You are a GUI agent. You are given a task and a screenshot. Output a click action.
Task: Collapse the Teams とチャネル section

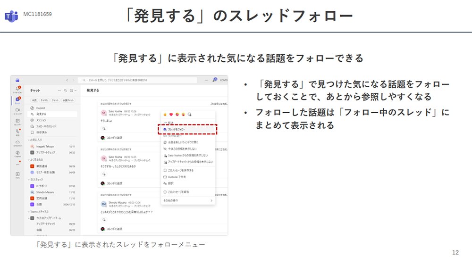[x=29, y=212]
